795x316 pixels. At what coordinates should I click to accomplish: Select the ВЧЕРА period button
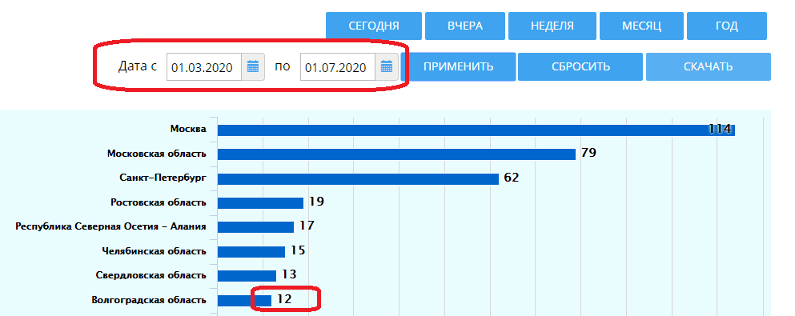coord(465,26)
